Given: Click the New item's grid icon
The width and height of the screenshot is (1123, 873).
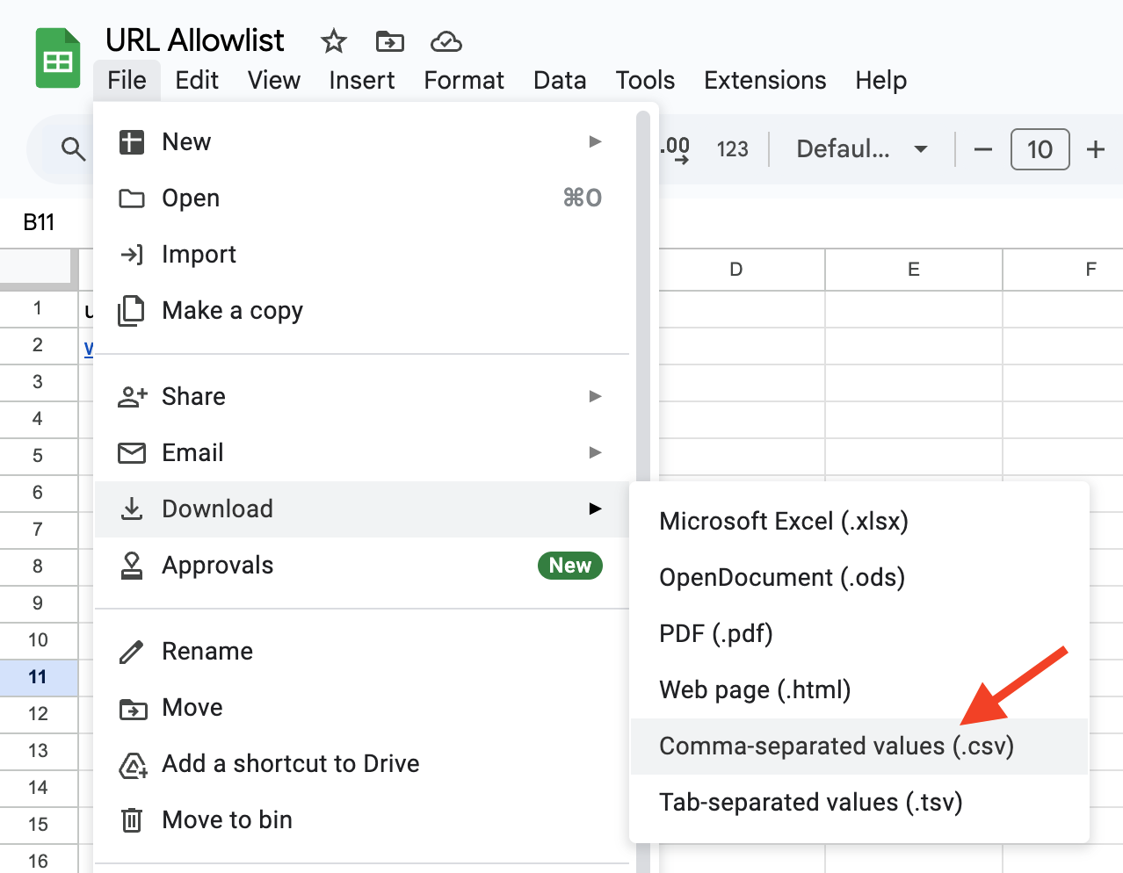Looking at the screenshot, I should (x=132, y=141).
